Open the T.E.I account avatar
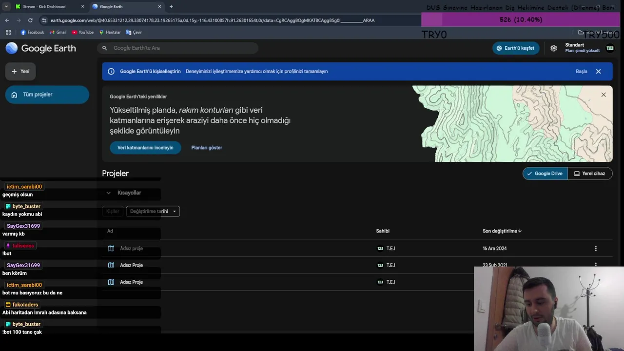624x351 pixels. [x=610, y=48]
